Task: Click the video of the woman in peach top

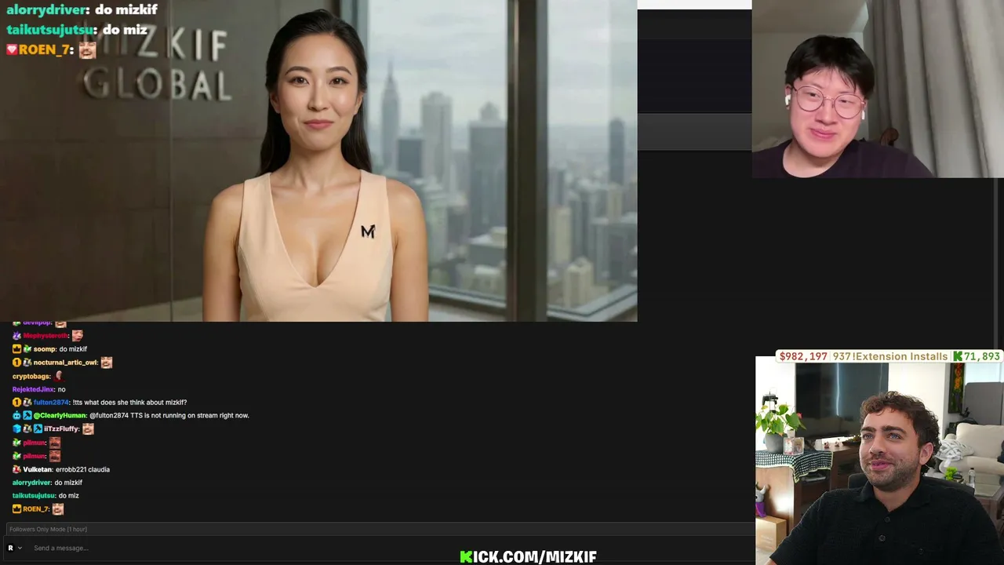Action: tap(318, 161)
